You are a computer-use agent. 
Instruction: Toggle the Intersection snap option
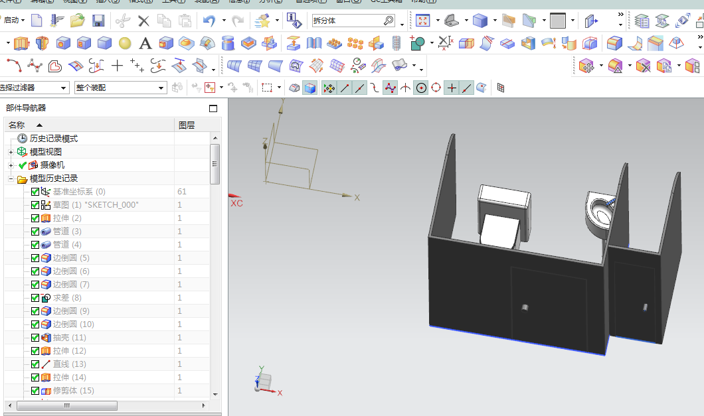pyautogui.click(x=405, y=88)
